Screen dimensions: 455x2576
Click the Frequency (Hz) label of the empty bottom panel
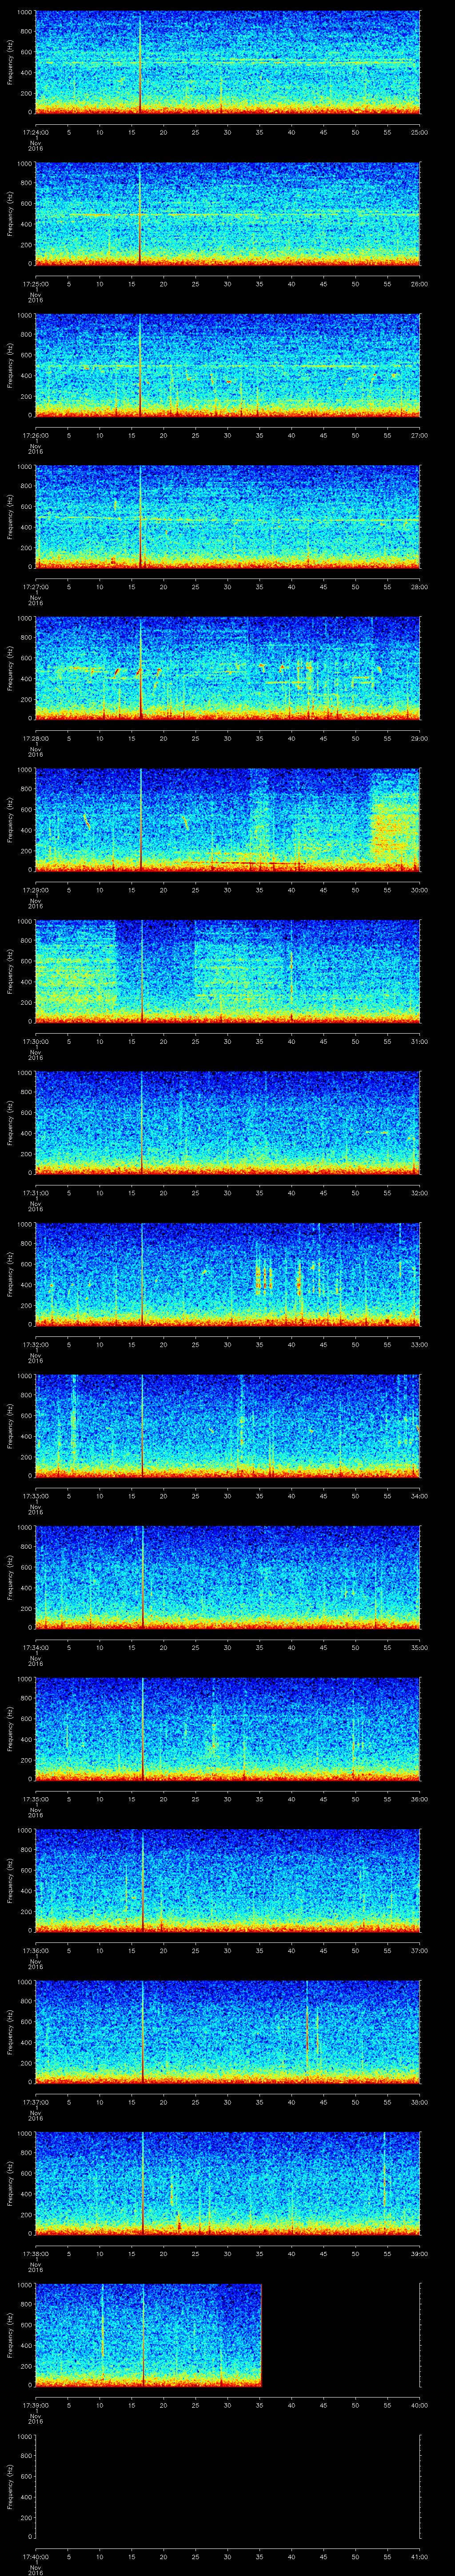pos(10,2486)
